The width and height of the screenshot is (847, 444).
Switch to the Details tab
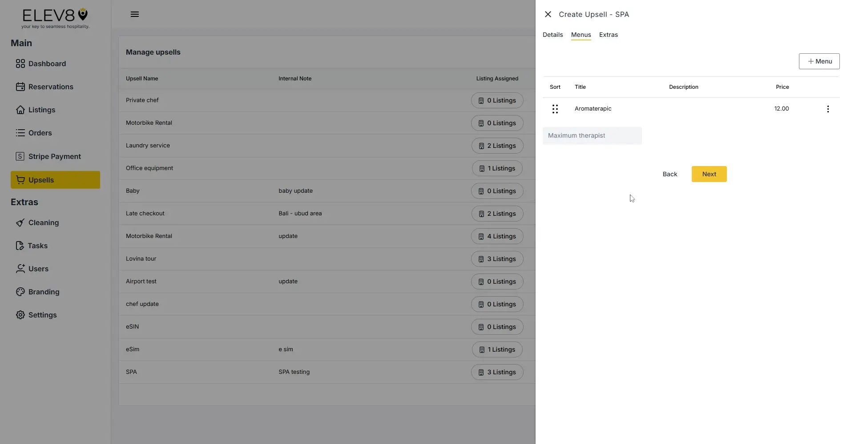coord(553,35)
